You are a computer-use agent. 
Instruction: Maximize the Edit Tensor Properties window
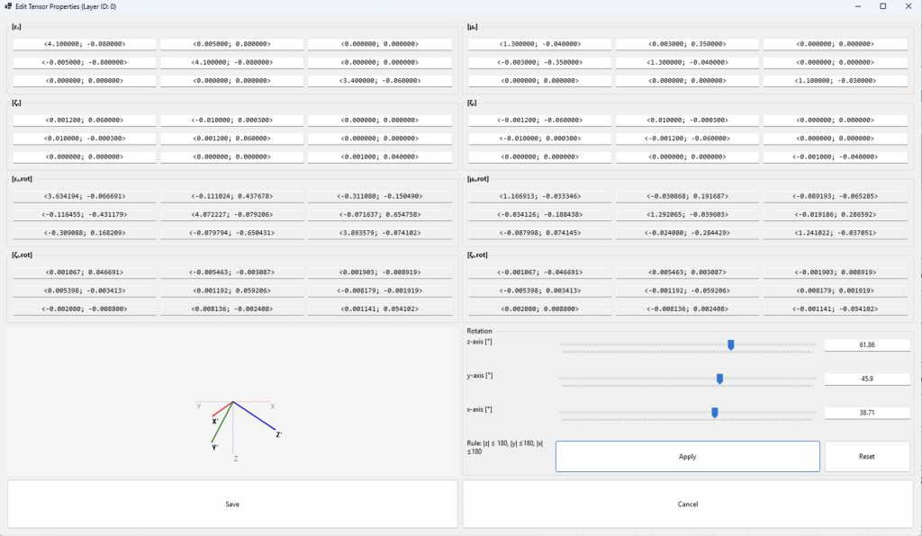tap(882, 6)
